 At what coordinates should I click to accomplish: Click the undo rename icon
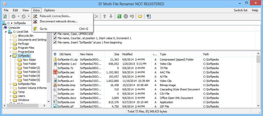pyautogui.click(x=132, y=16)
